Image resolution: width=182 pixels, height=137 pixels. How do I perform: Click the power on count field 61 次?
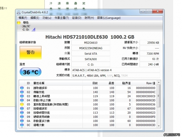[x=150, y=59]
